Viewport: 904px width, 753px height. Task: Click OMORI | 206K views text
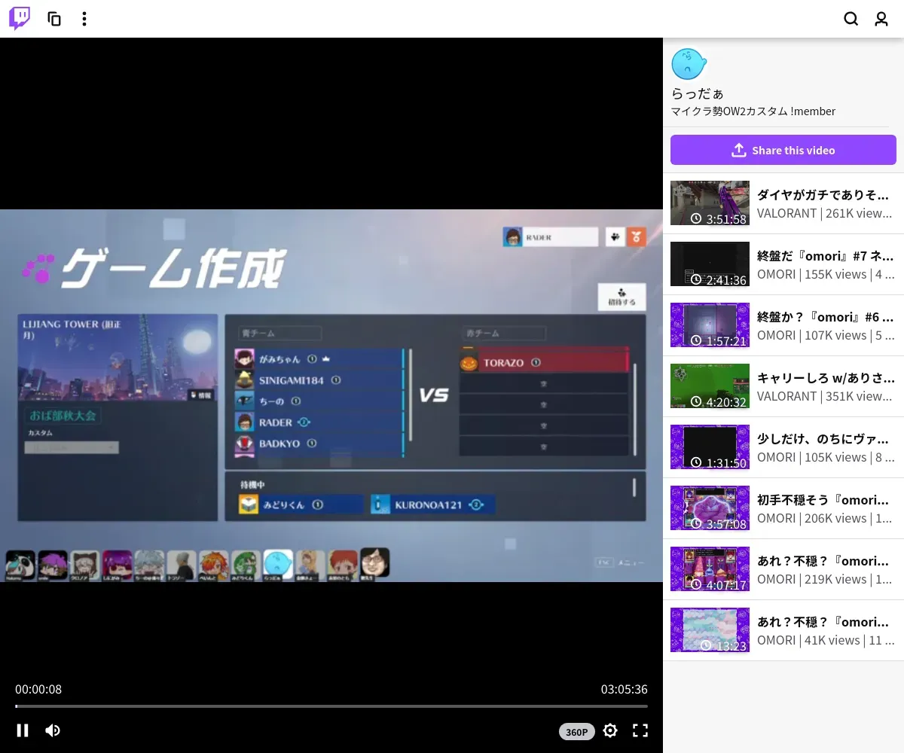[825, 518]
